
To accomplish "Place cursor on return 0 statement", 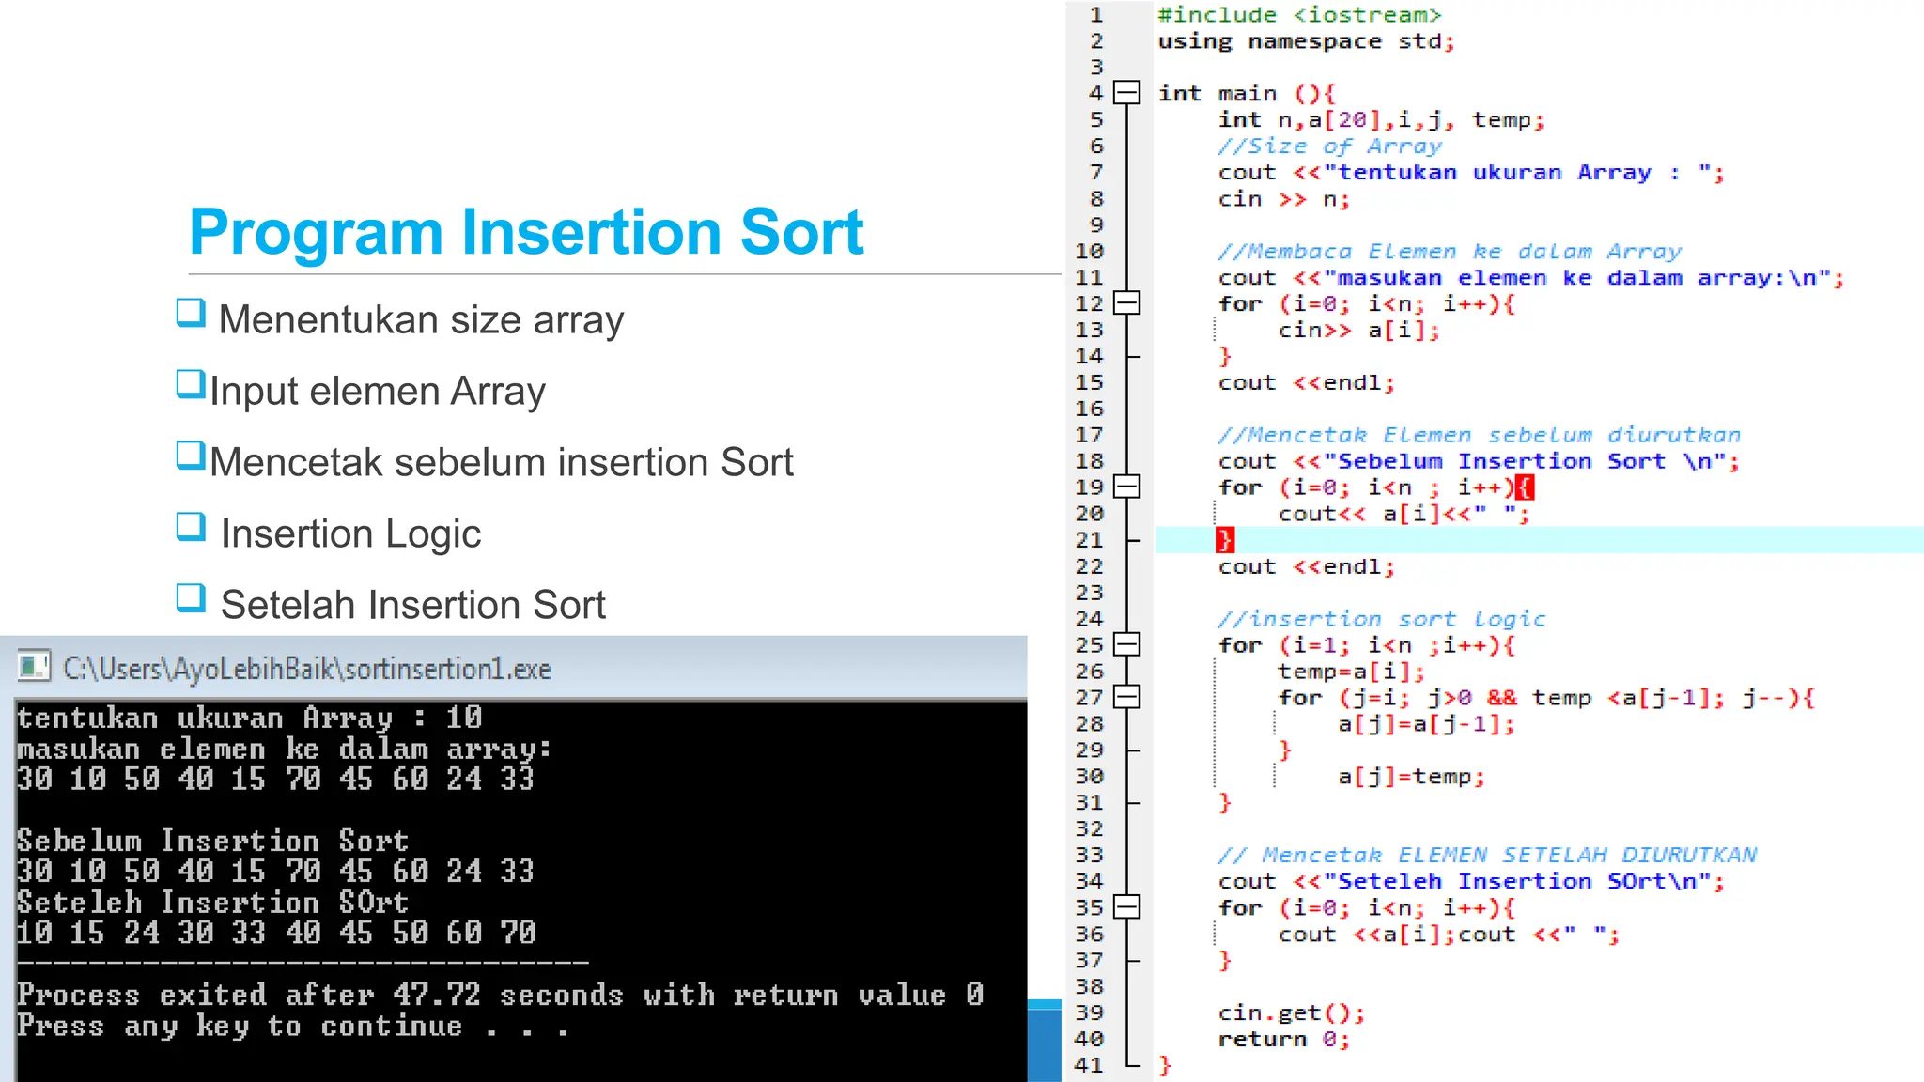I will (1282, 1039).
